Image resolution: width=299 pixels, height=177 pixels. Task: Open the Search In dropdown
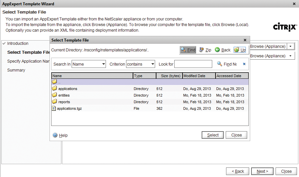pos(89,64)
